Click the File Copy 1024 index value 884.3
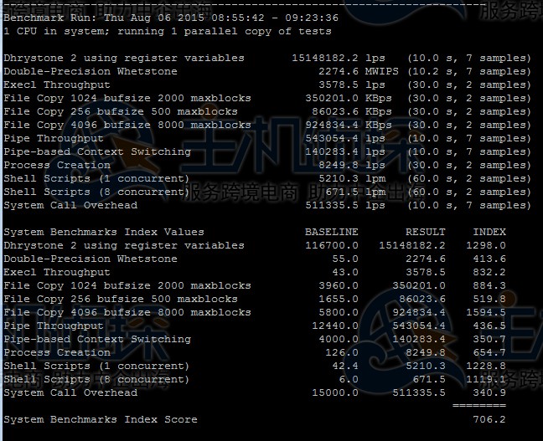 489,285
